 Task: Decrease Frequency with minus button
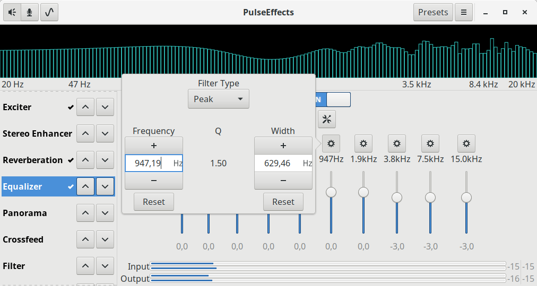[x=154, y=181]
